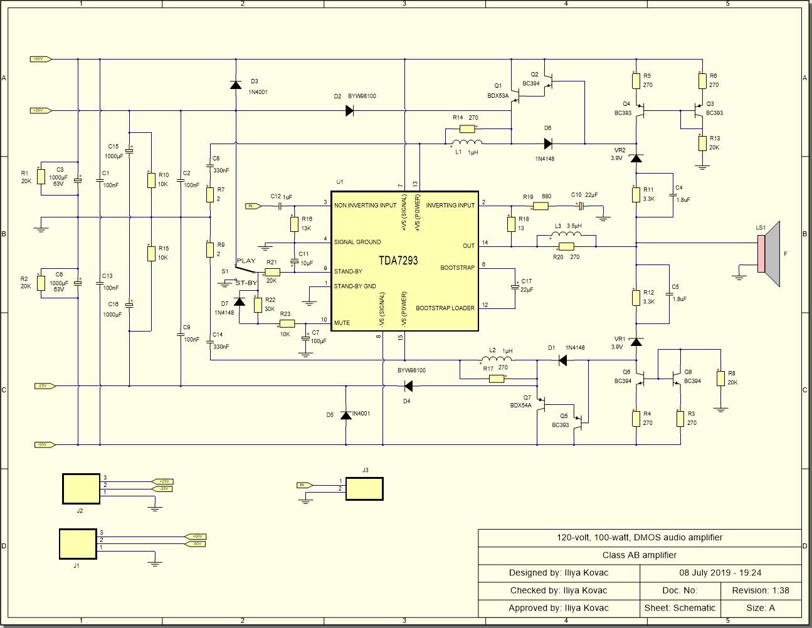The image size is (812, 628).
Task: Click title text '120-volt, 100-watt, DMOS audio amplifier'
Action: click(640, 538)
